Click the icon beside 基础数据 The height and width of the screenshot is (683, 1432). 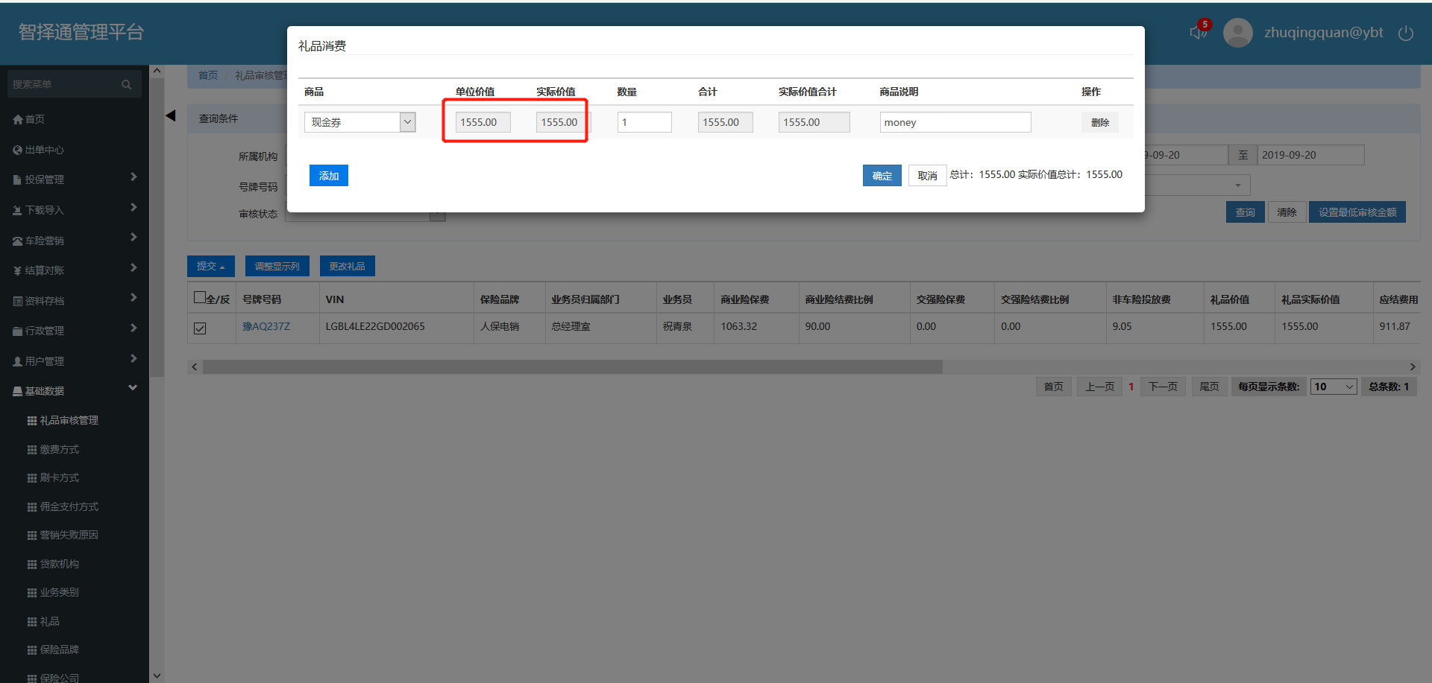tap(18, 391)
